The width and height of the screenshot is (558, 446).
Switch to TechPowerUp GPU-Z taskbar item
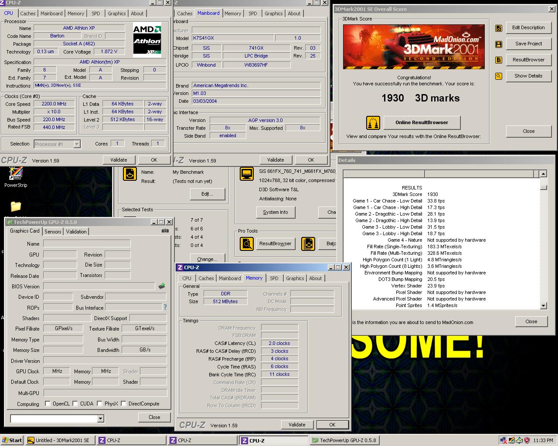344,440
